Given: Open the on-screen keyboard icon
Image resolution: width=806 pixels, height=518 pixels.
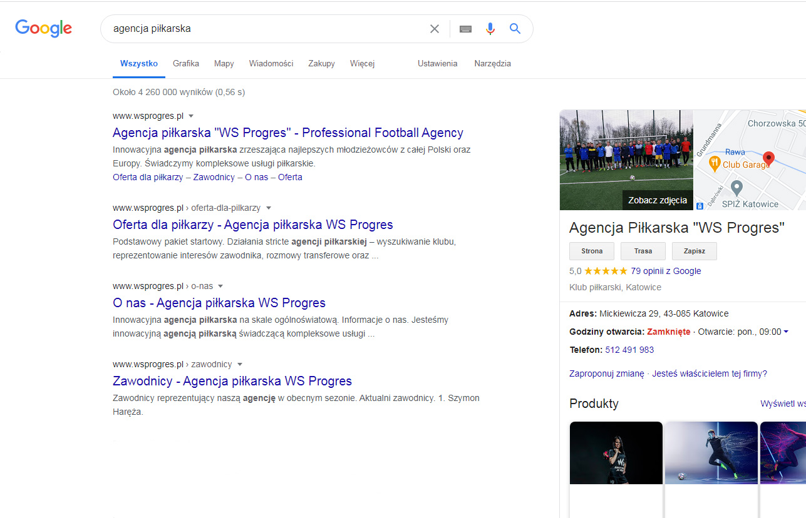Looking at the screenshot, I should (x=465, y=29).
